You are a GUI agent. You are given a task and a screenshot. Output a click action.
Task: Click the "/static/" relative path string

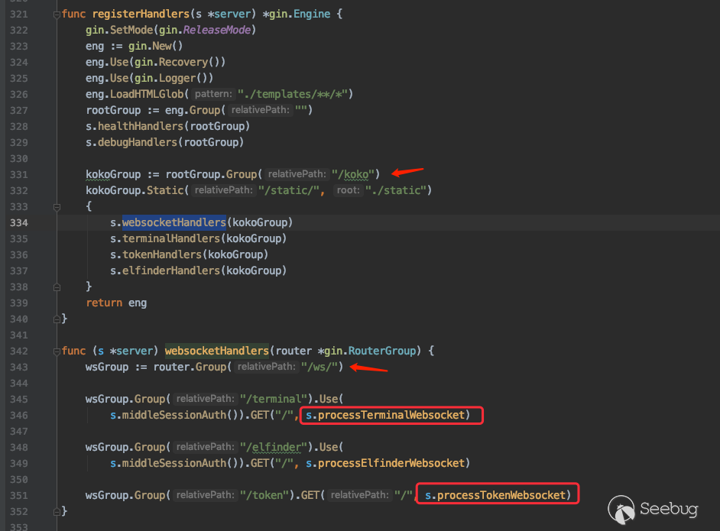(288, 190)
